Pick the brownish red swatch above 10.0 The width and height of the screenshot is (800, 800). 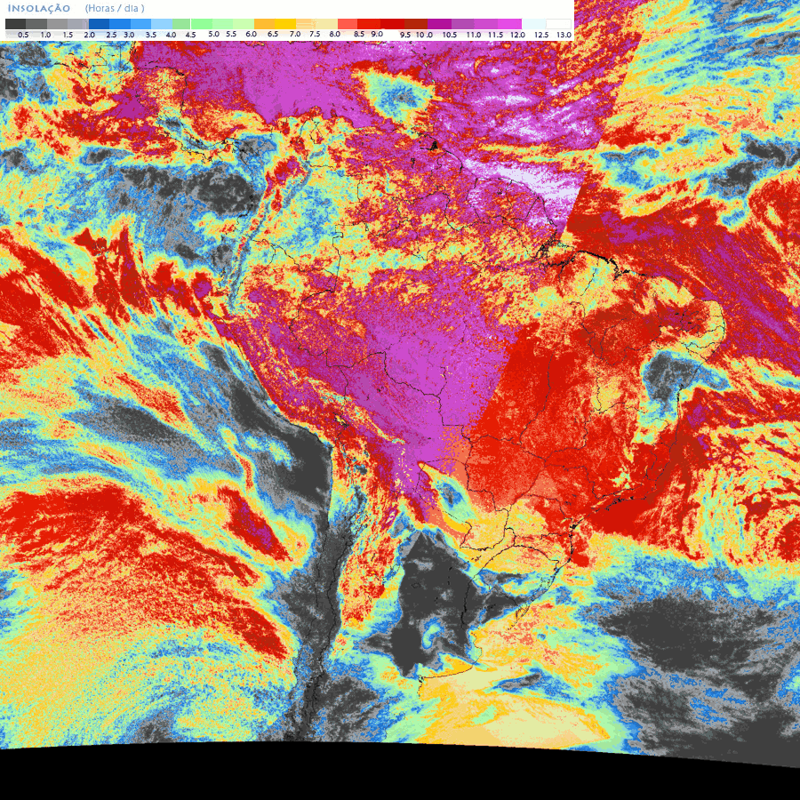tap(416, 24)
